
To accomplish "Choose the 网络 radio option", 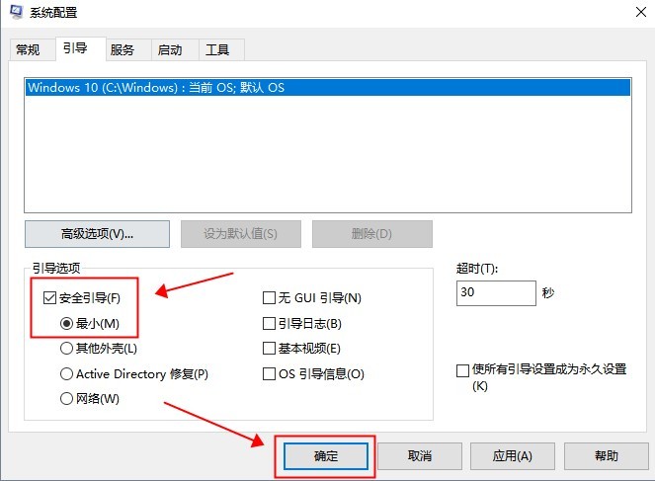I will (67, 399).
